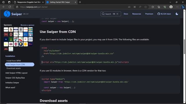This screenshot has height=104, width=186.
Task: Click the script type="module" line
Action: 53,79
